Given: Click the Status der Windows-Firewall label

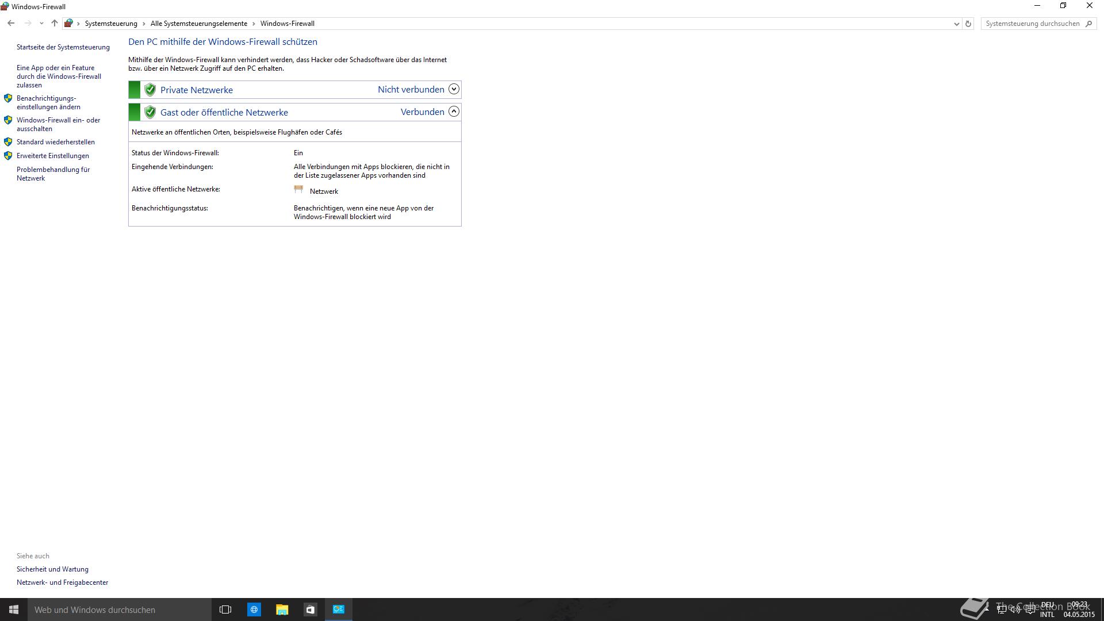Looking at the screenshot, I should point(175,153).
